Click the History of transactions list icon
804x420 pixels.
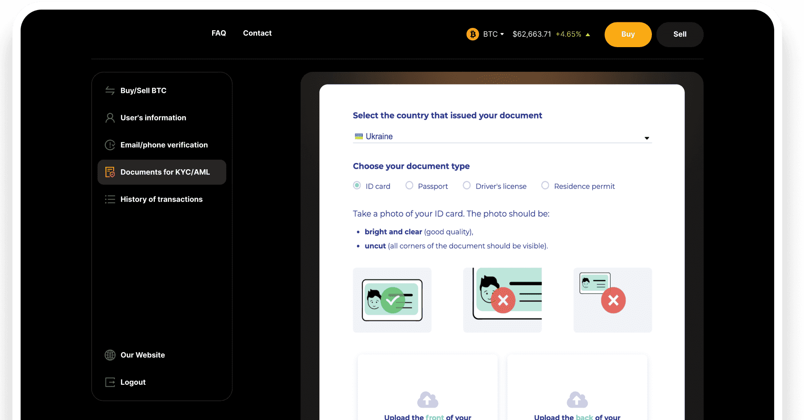110,199
